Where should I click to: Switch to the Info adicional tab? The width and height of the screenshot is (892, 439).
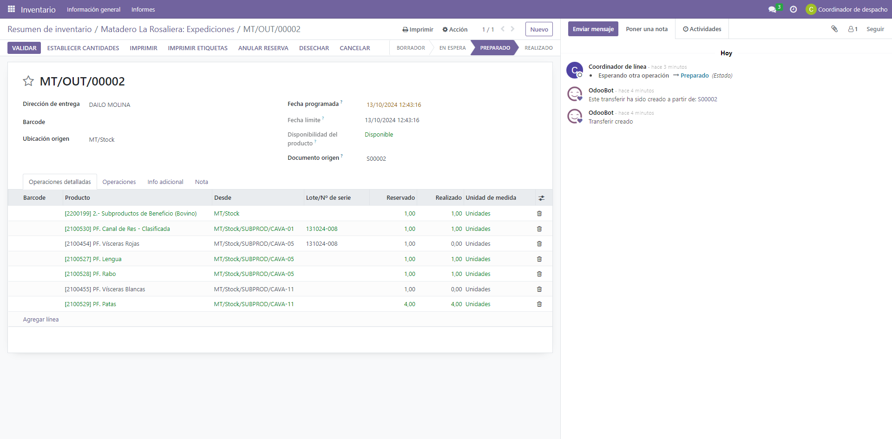point(165,182)
